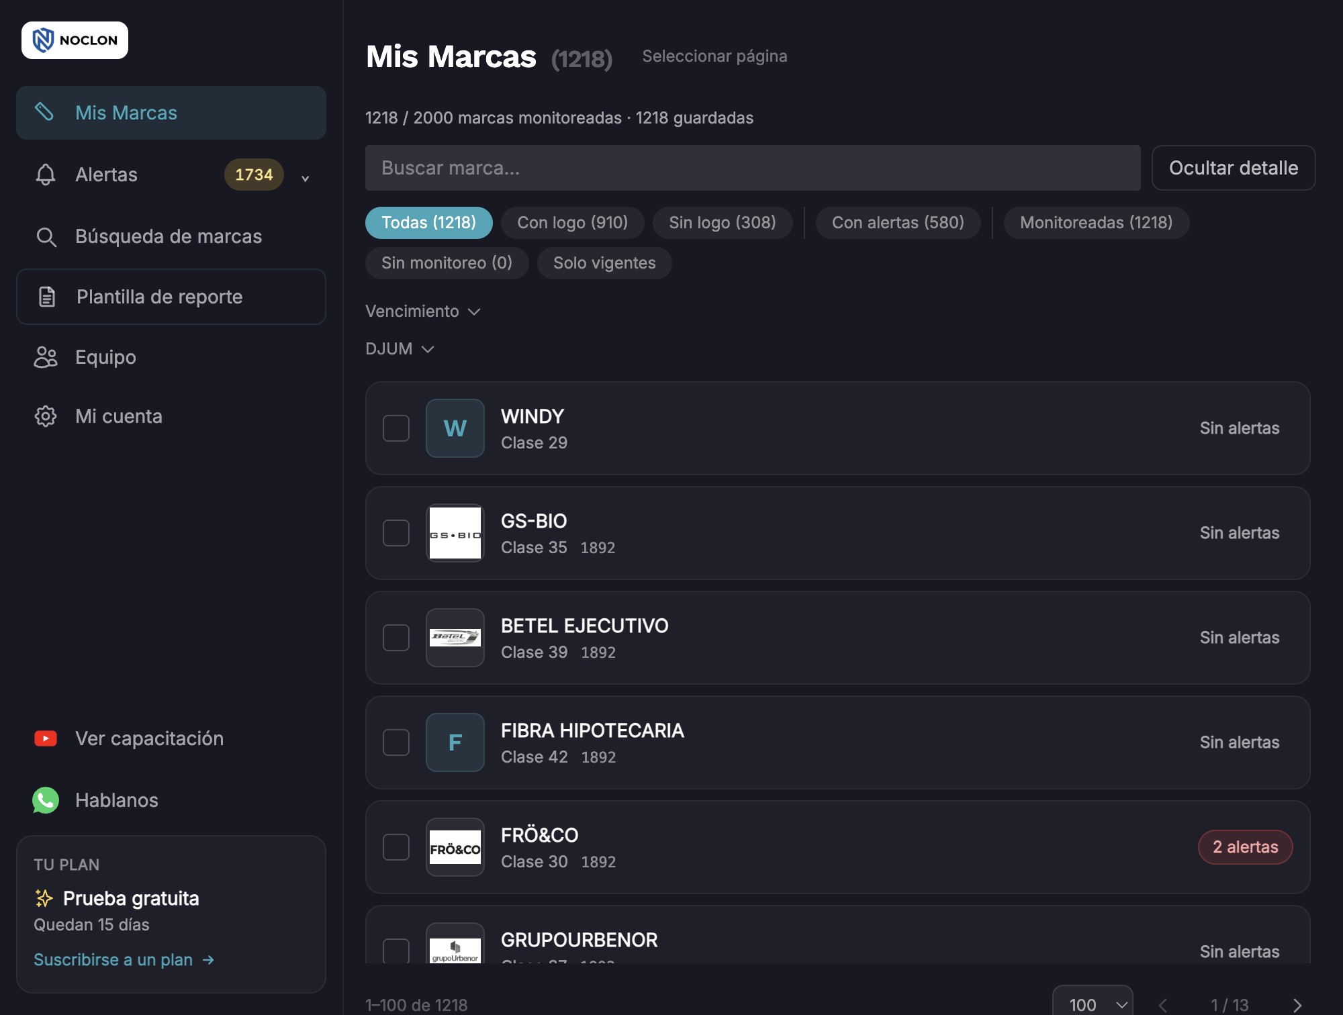Check the GRUPOURBENOR checkbox
1343x1015 pixels.
point(396,951)
